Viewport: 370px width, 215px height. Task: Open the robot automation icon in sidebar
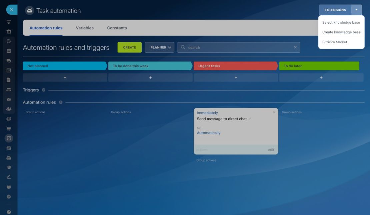(9, 158)
